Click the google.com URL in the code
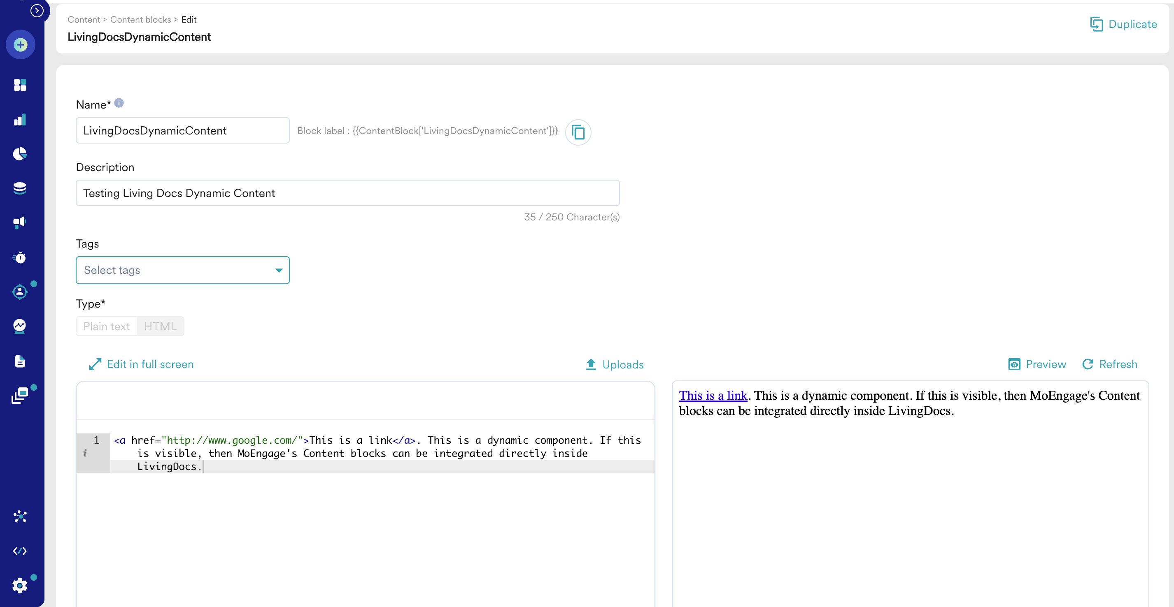 pos(233,440)
